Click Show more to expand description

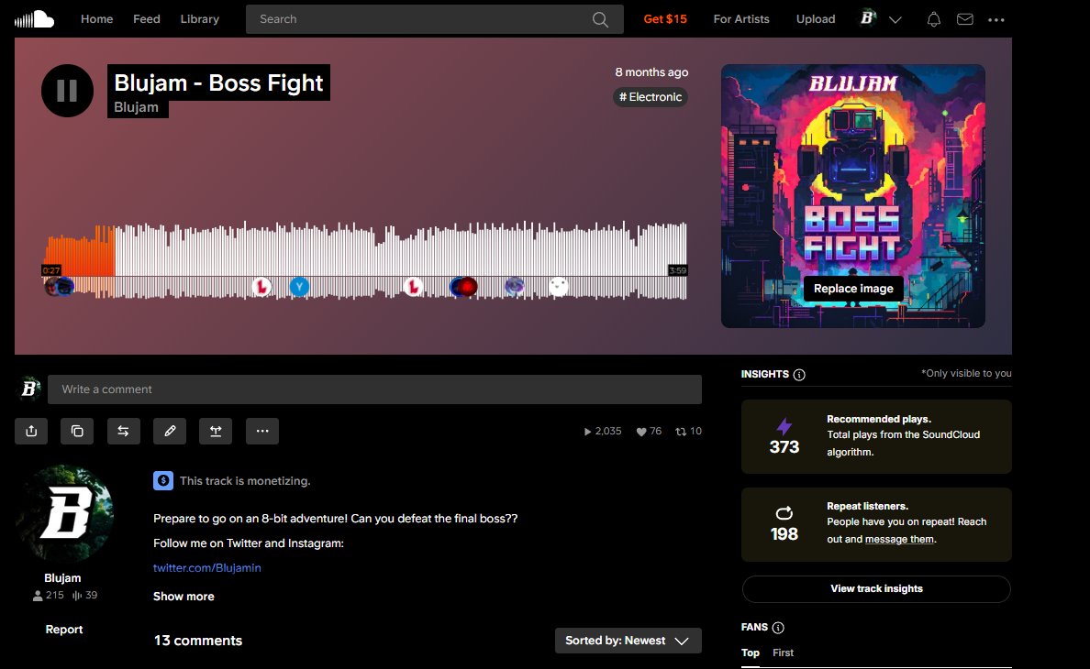point(183,596)
